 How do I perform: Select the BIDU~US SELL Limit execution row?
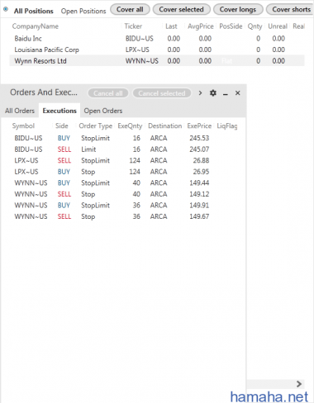(124, 149)
